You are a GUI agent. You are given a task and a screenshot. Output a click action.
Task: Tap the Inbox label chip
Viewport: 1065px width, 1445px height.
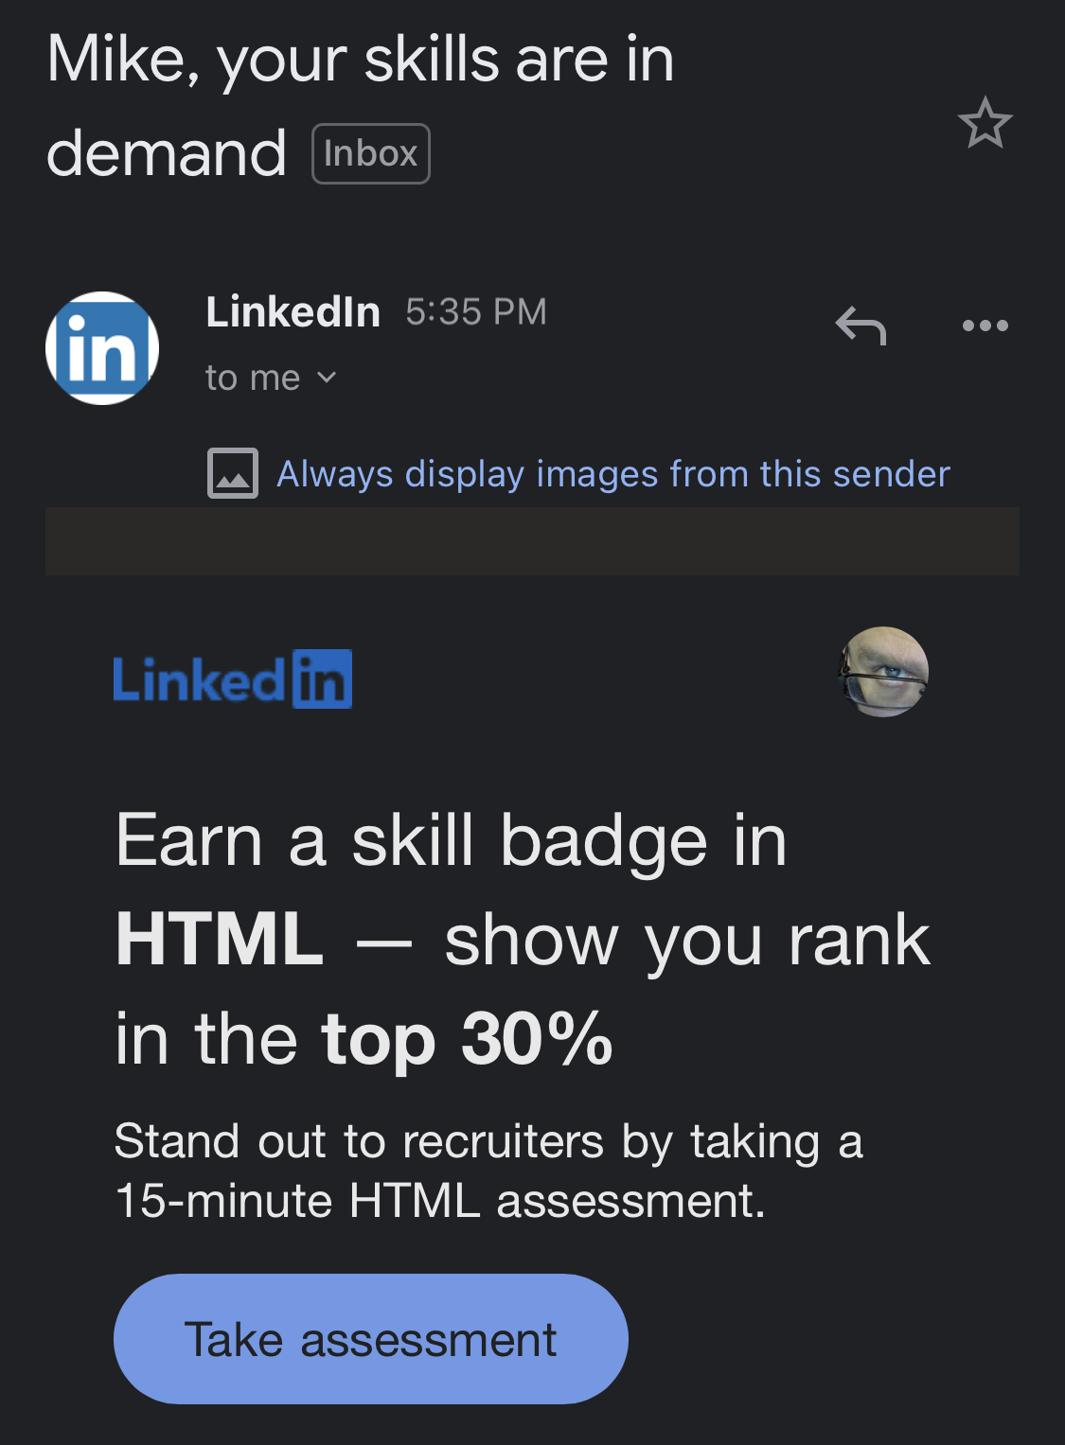[370, 153]
